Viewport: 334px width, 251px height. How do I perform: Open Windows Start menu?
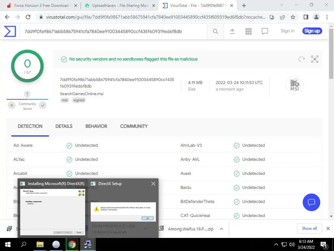click(8, 244)
